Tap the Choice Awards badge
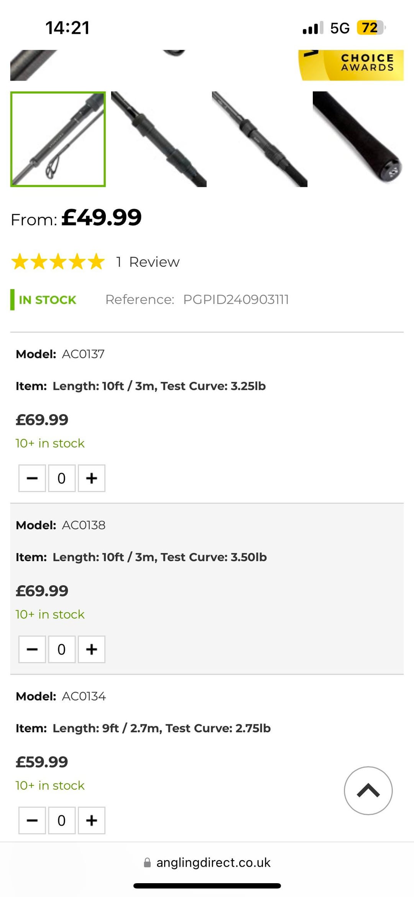This screenshot has width=414, height=897. pyautogui.click(x=351, y=64)
